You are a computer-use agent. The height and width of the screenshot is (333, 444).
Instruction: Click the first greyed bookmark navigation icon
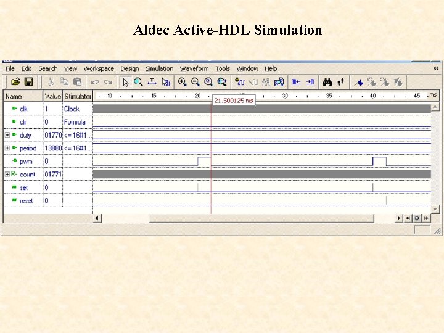pyautogui.click(x=371, y=82)
